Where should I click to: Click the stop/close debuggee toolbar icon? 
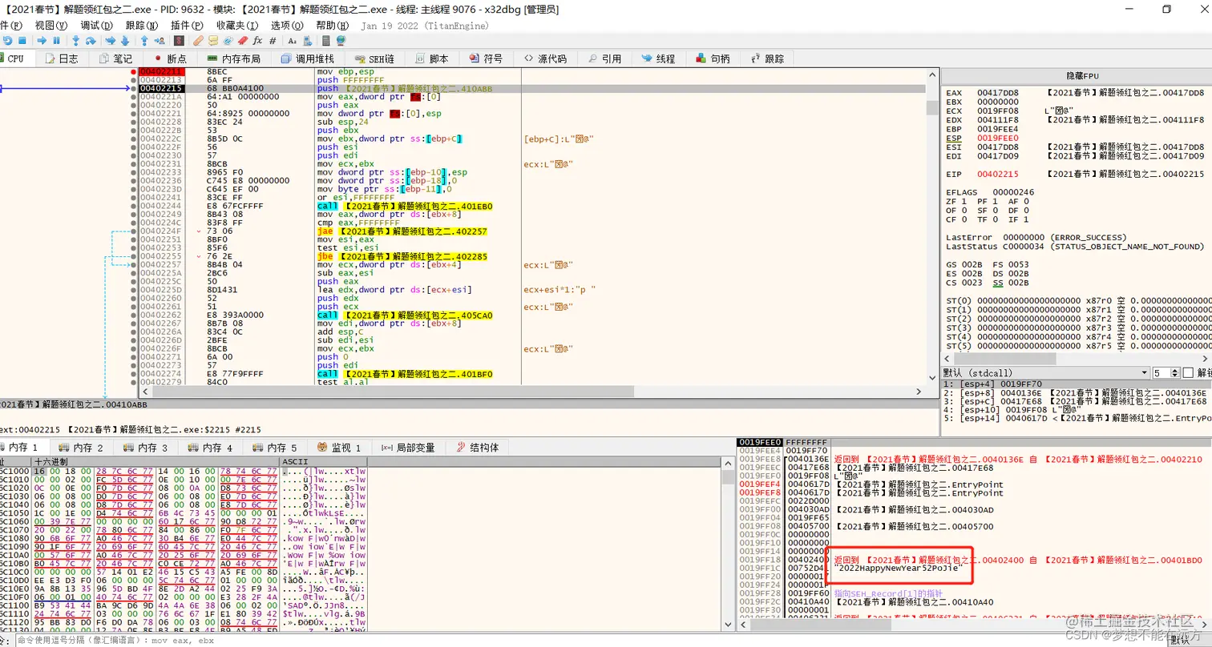22,40
